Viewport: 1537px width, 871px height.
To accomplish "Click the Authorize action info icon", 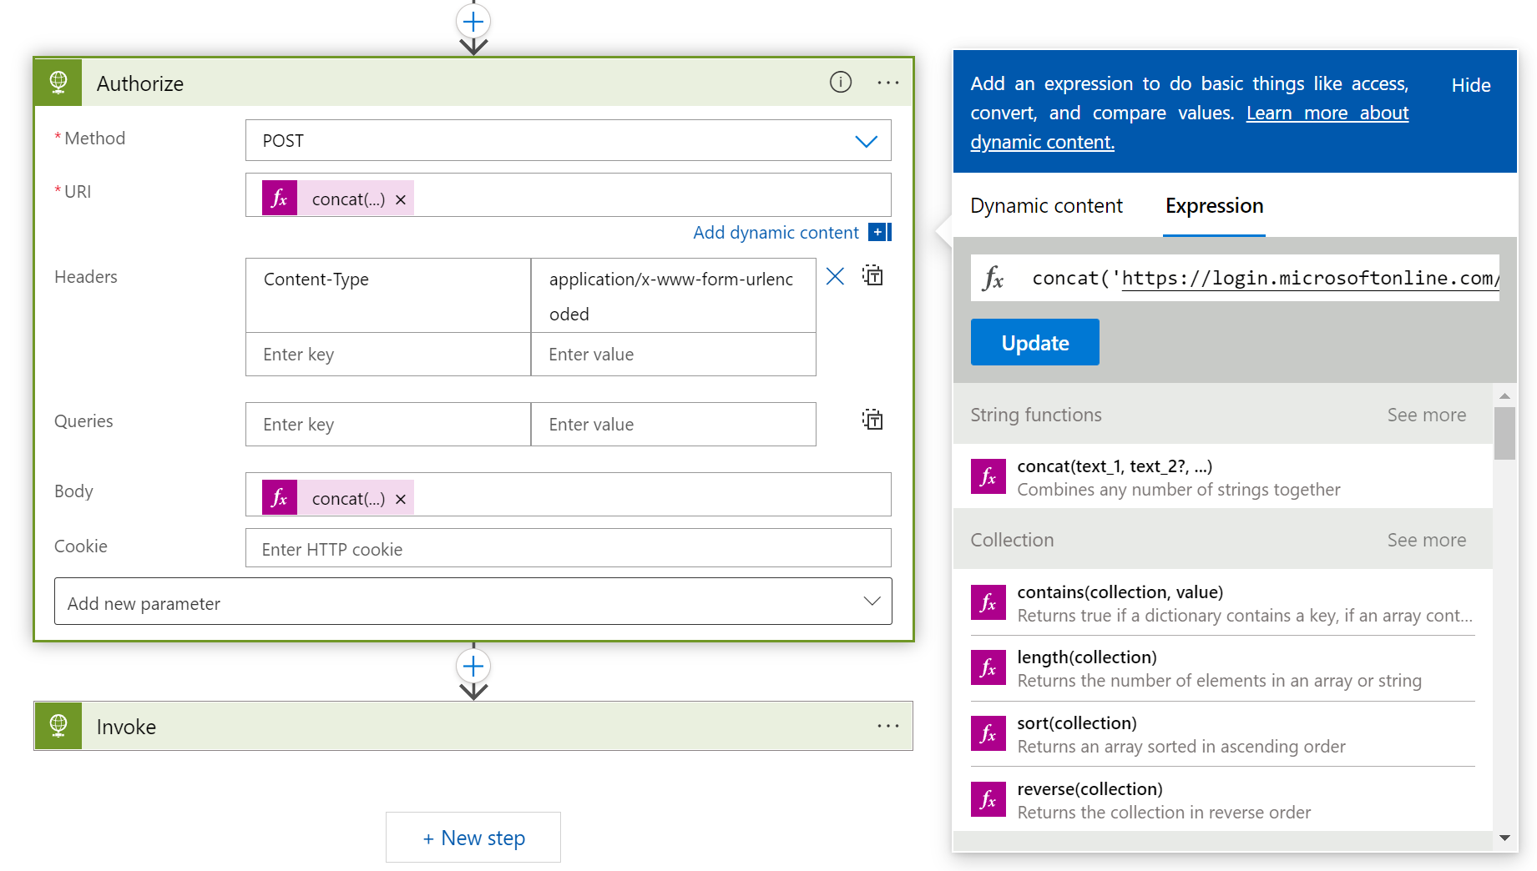I will [840, 82].
